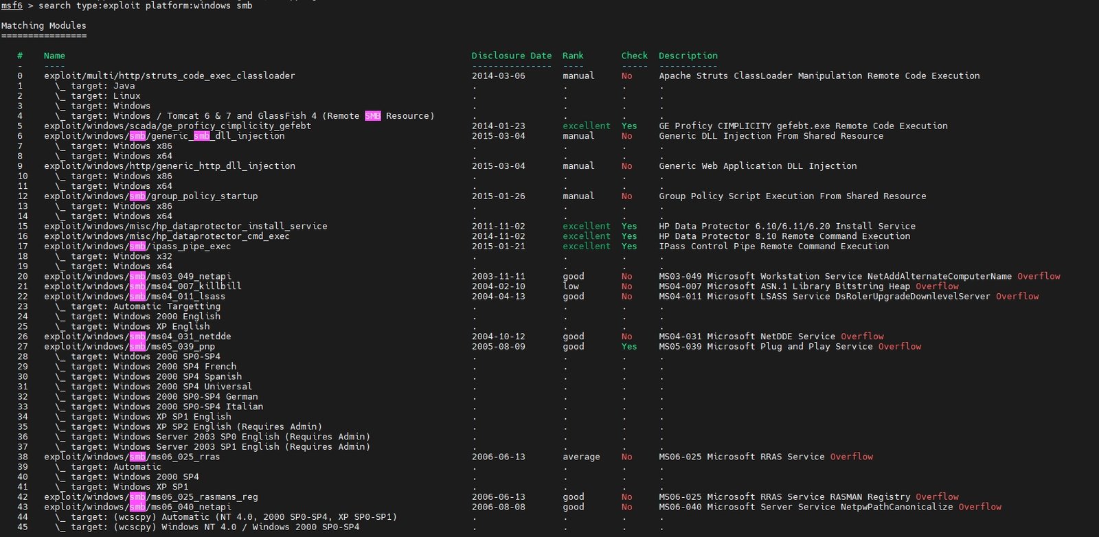This screenshot has height=537, width=1099.
Task: Click the 'target: Java' row
Action: point(95,86)
